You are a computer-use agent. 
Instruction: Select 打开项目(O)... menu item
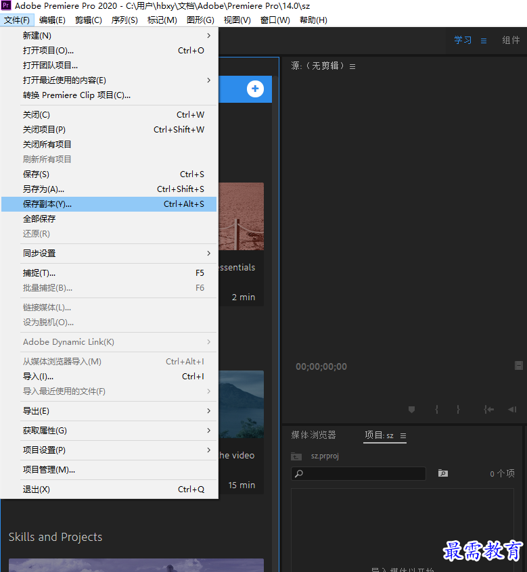click(x=109, y=50)
